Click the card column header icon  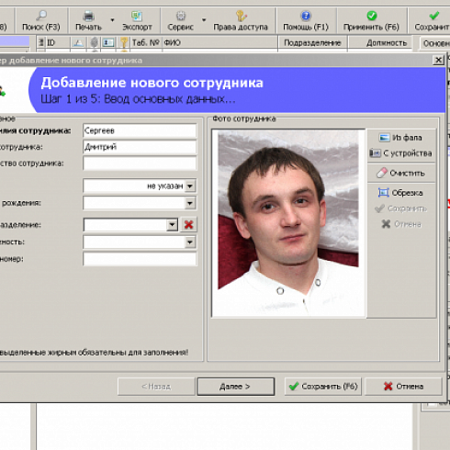click(108, 42)
